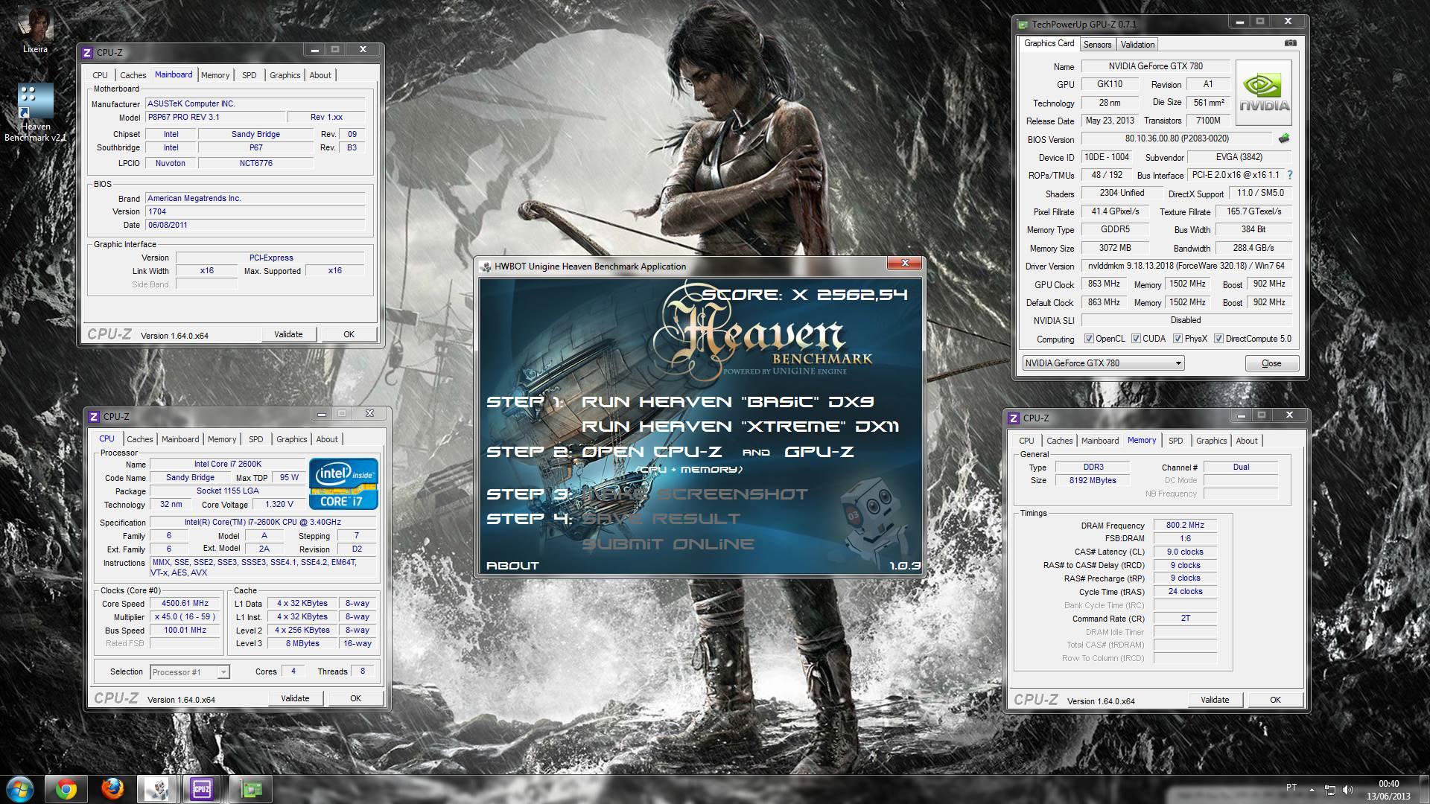Click the Multiplier x 45.0 value
The width and height of the screenshot is (1430, 804).
[185, 617]
